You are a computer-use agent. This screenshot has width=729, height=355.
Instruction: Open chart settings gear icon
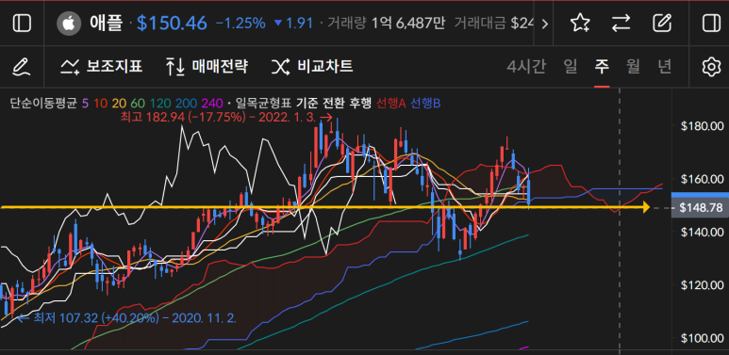(711, 67)
